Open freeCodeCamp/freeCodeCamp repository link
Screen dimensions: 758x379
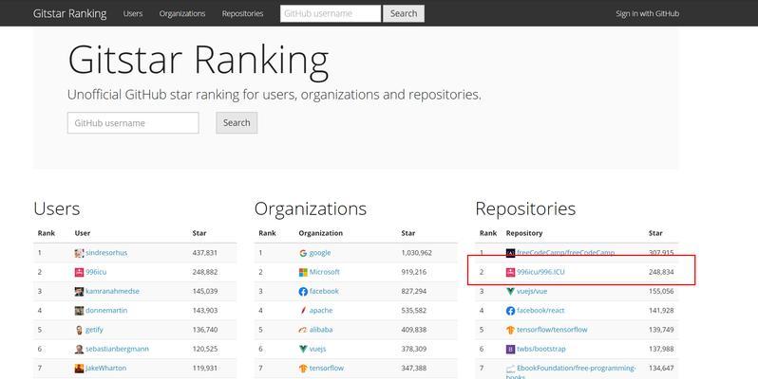click(x=565, y=253)
